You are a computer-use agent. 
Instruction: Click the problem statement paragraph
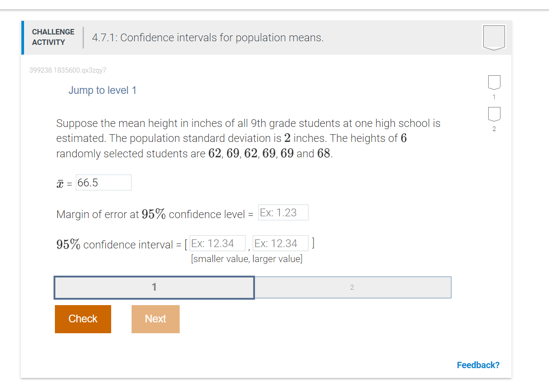coord(248,138)
